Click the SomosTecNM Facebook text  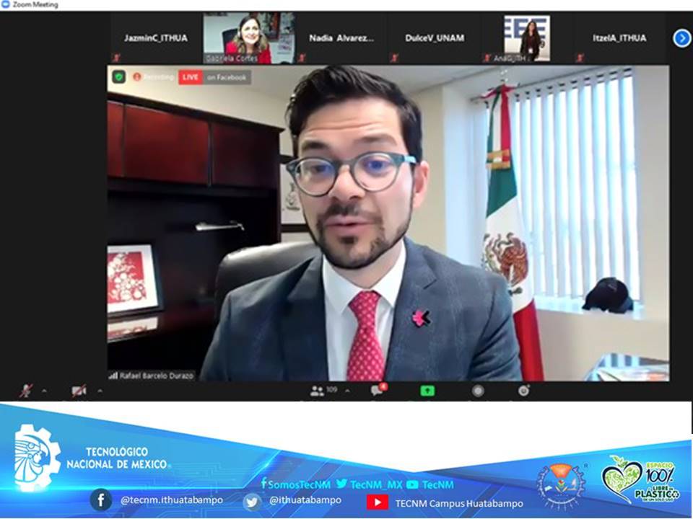point(299,484)
